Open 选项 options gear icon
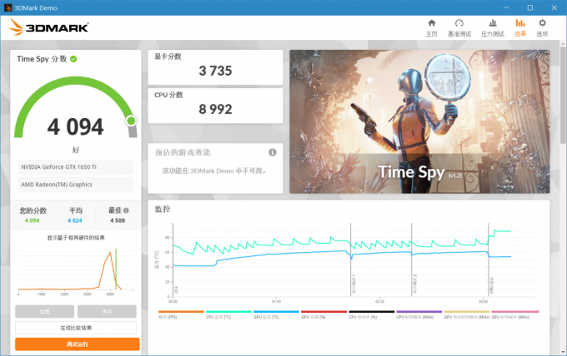 542,27
